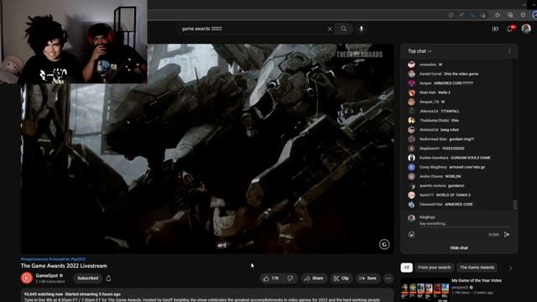The height and width of the screenshot is (302, 537).
Task: Click the Game Awards video player
Action: click(x=207, y=148)
